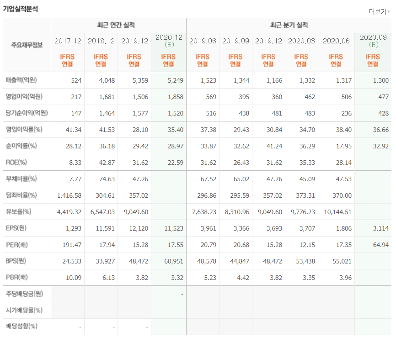The width and height of the screenshot is (396, 337).
Task: Click the 매출액(억원) row label
Action: [21, 80]
